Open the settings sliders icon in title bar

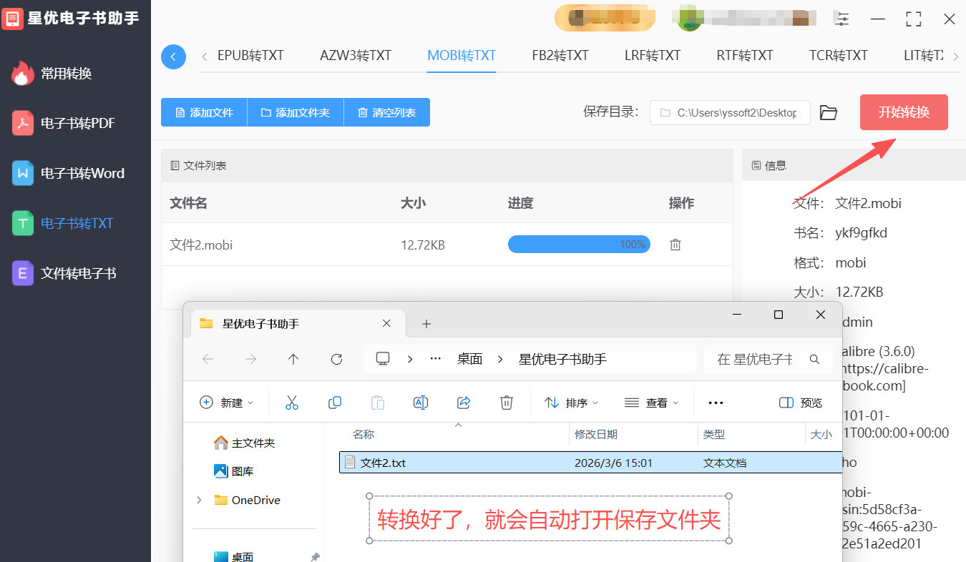tap(842, 19)
